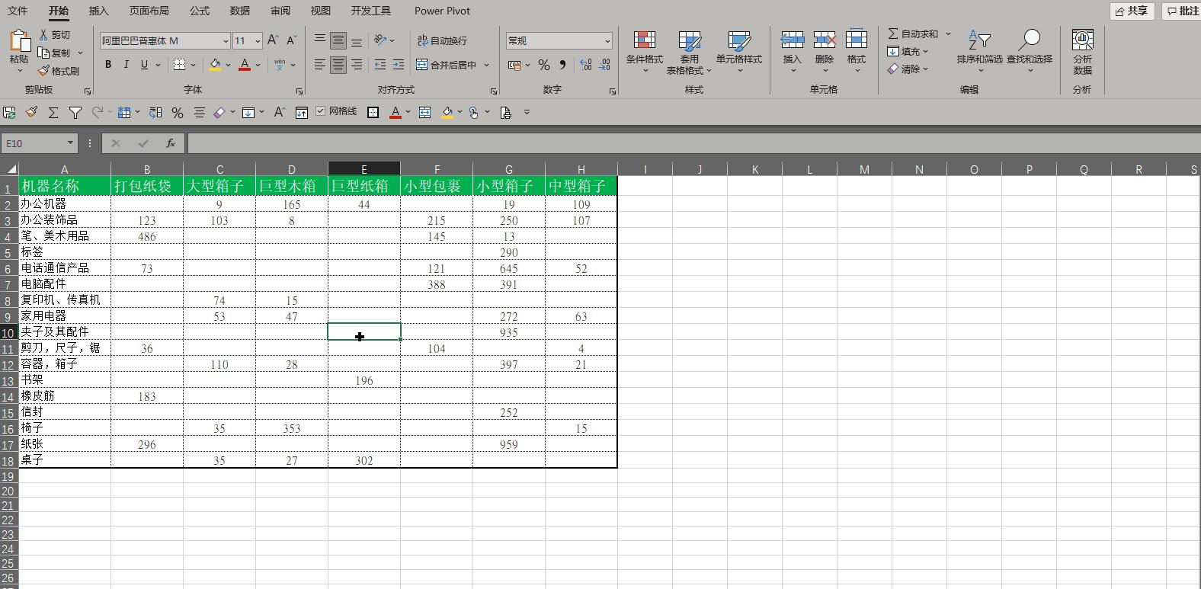1201x589 pixels.
Task: Click the orientation (angled text) icon
Action: (381, 40)
